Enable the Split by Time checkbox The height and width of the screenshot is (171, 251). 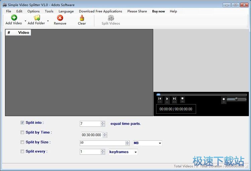pos(22,133)
